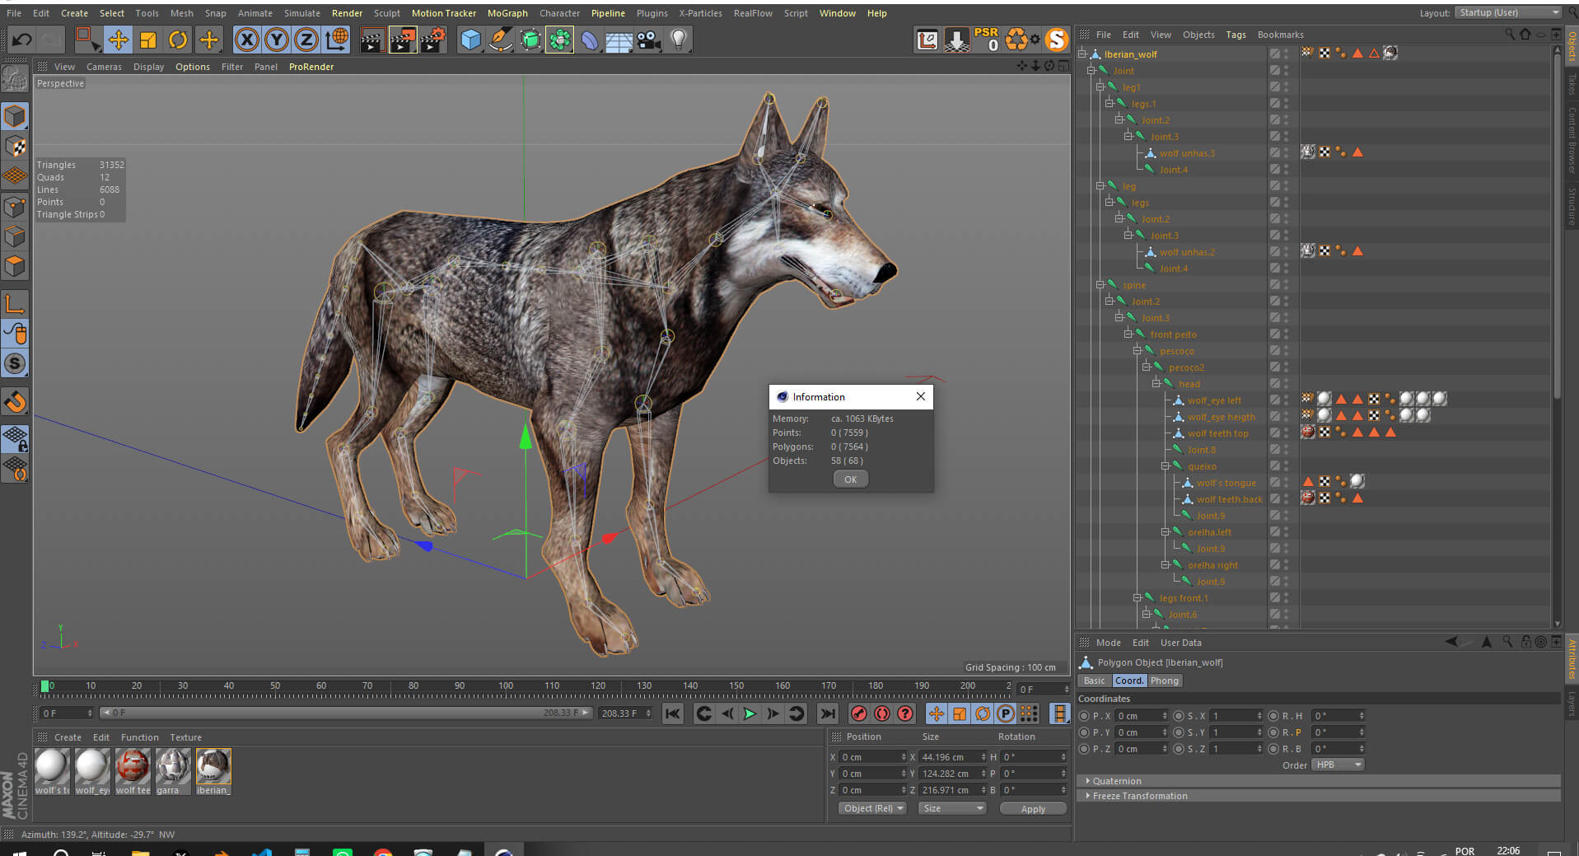Toggle Position keyframe recording
Image resolution: width=1579 pixels, height=856 pixels.
937,713
